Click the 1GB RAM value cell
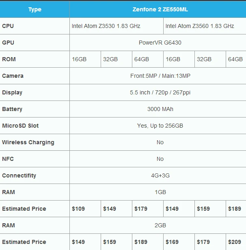246x250 pixels. coord(160,192)
